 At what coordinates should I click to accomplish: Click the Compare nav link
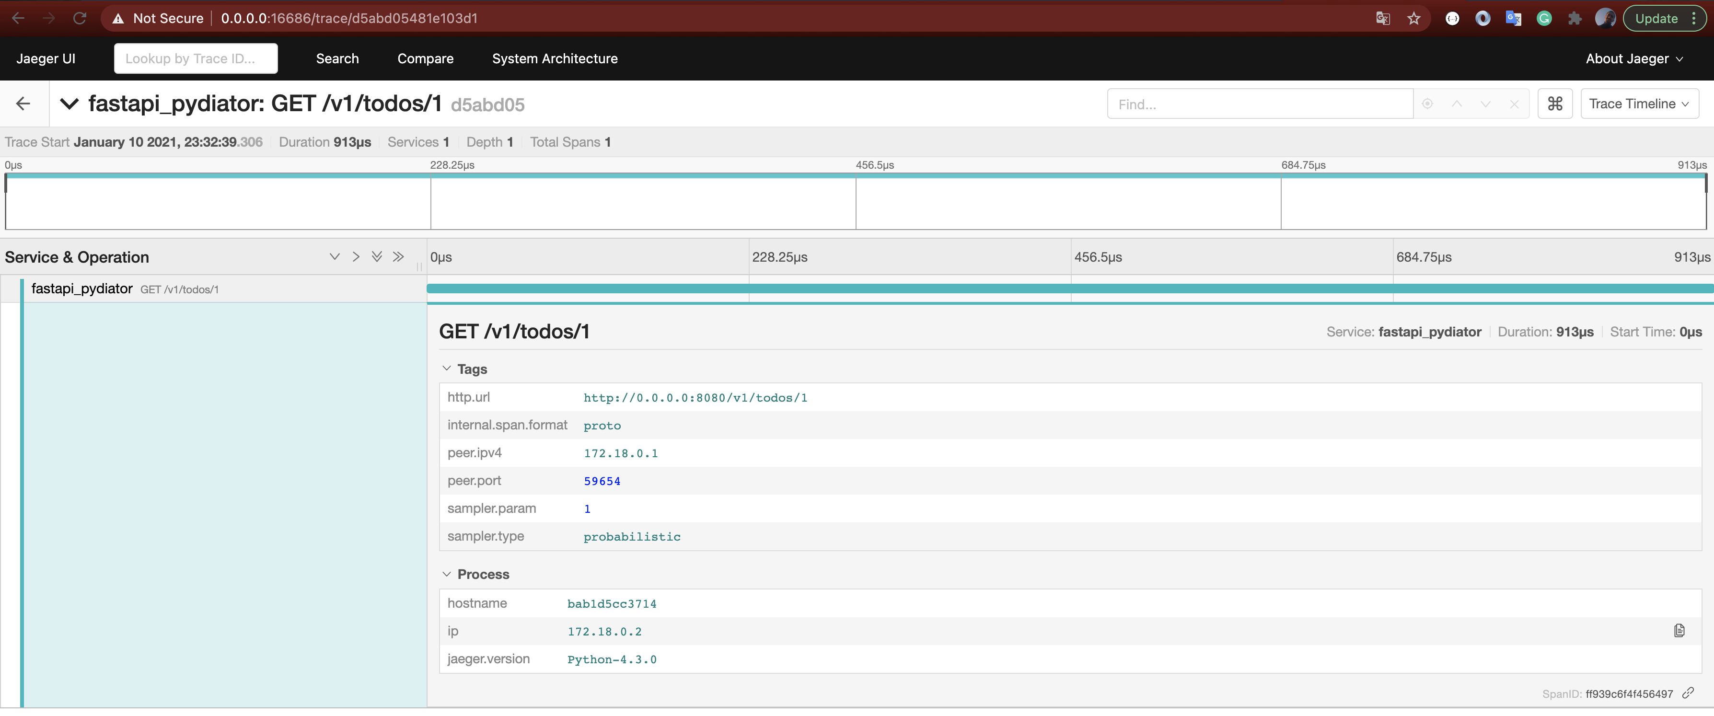(x=425, y=58)
